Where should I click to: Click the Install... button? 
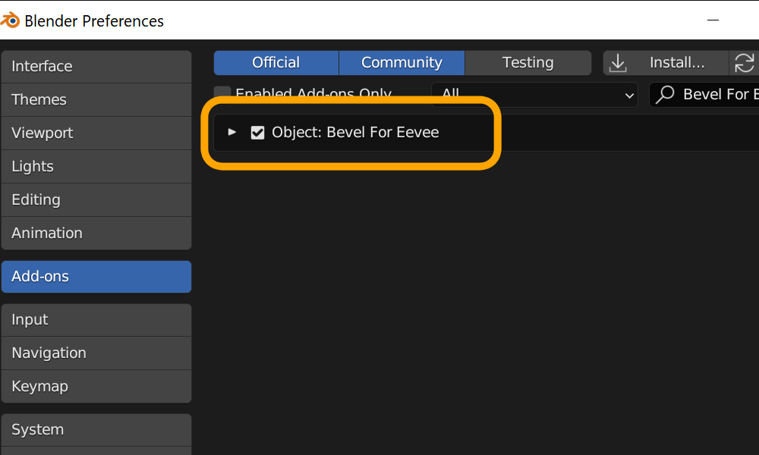(666, 63)
